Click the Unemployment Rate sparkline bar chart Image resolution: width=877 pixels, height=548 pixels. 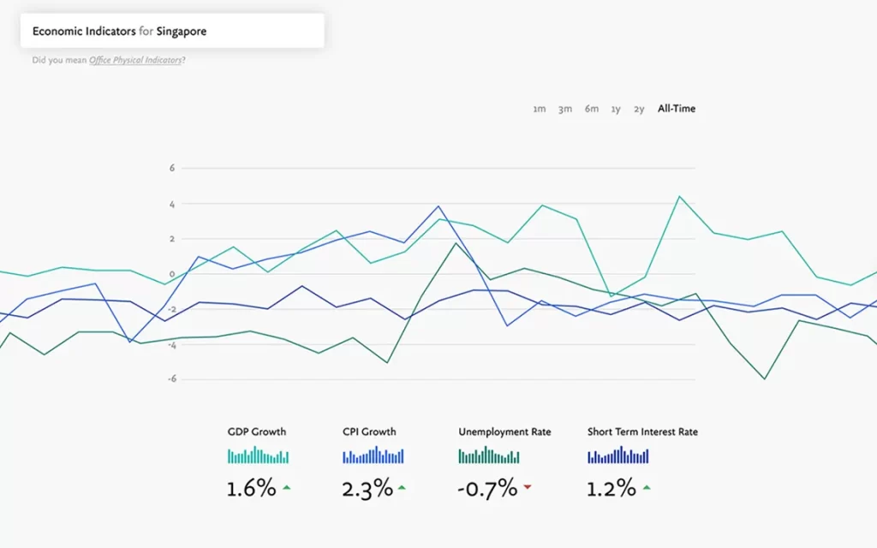[x=489, y=456]
